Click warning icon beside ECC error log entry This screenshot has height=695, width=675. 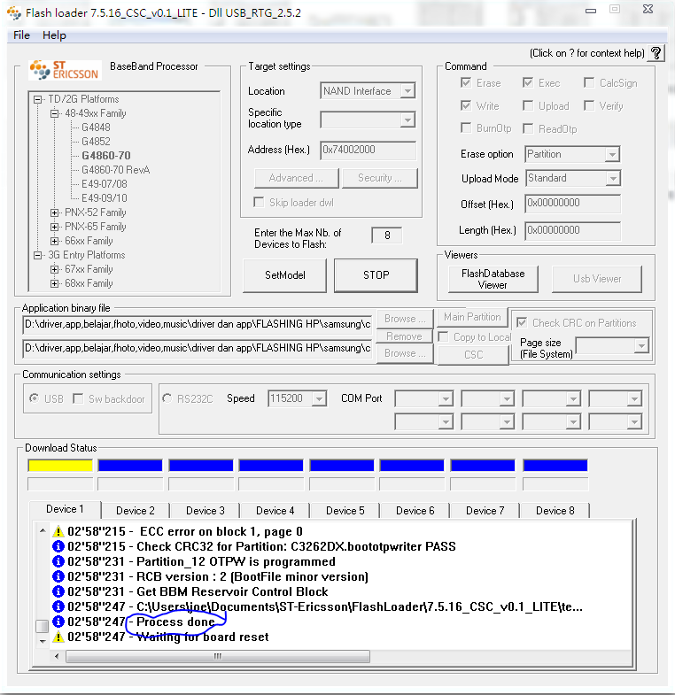tap(58, 531)
